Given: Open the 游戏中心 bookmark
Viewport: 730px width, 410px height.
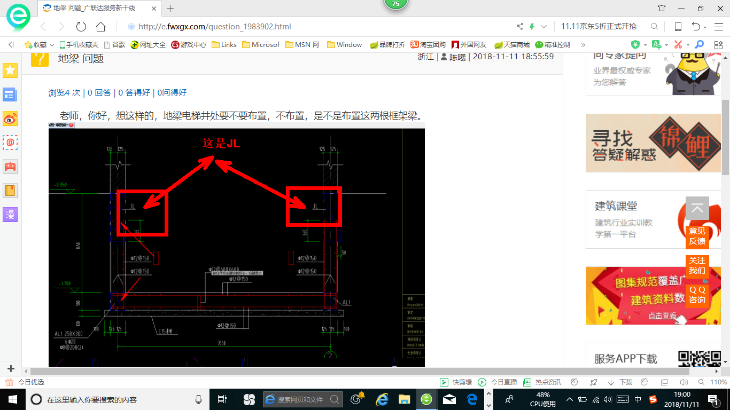Looking at the screenshot, I should 189,45.
